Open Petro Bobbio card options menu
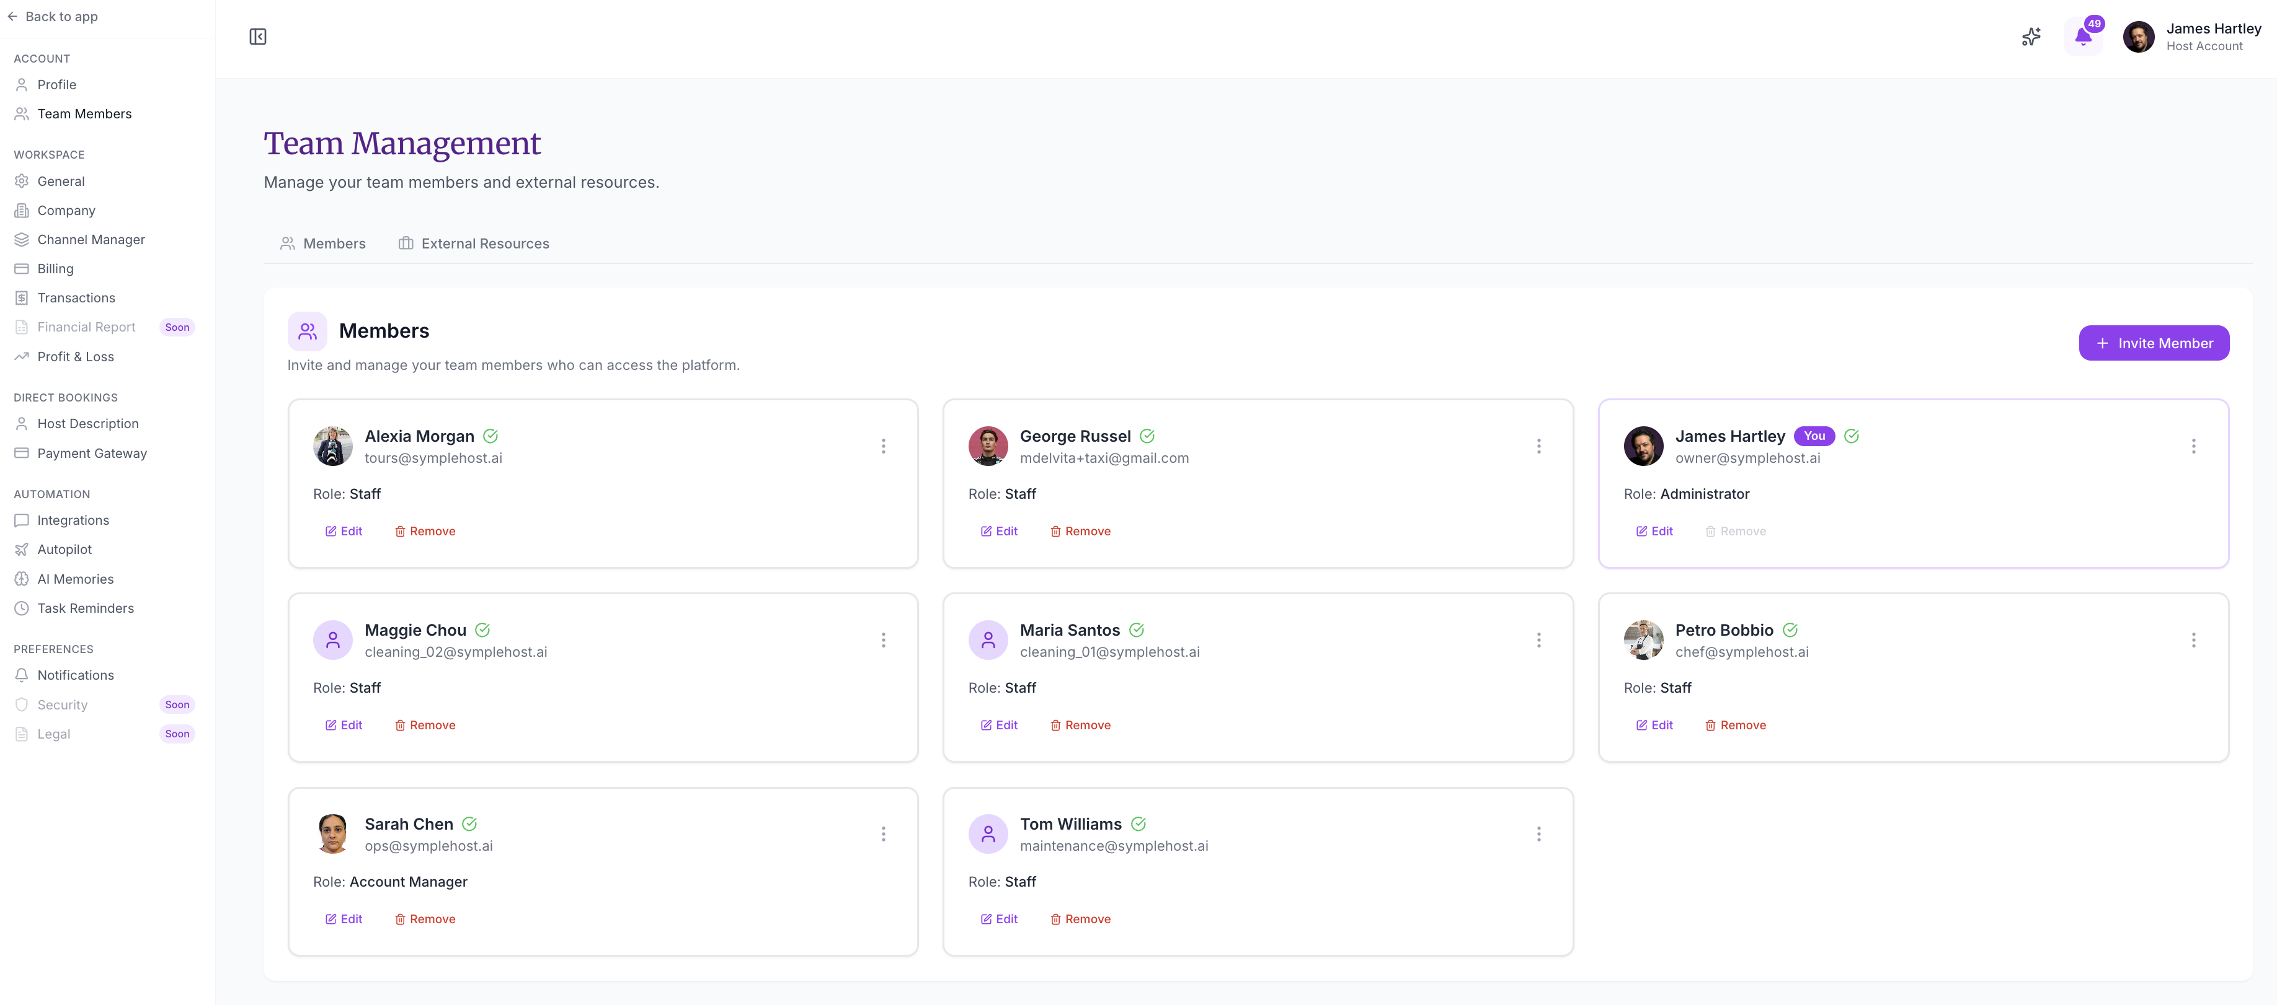Screen dimensions: 2277x1005 [2193, 640]
